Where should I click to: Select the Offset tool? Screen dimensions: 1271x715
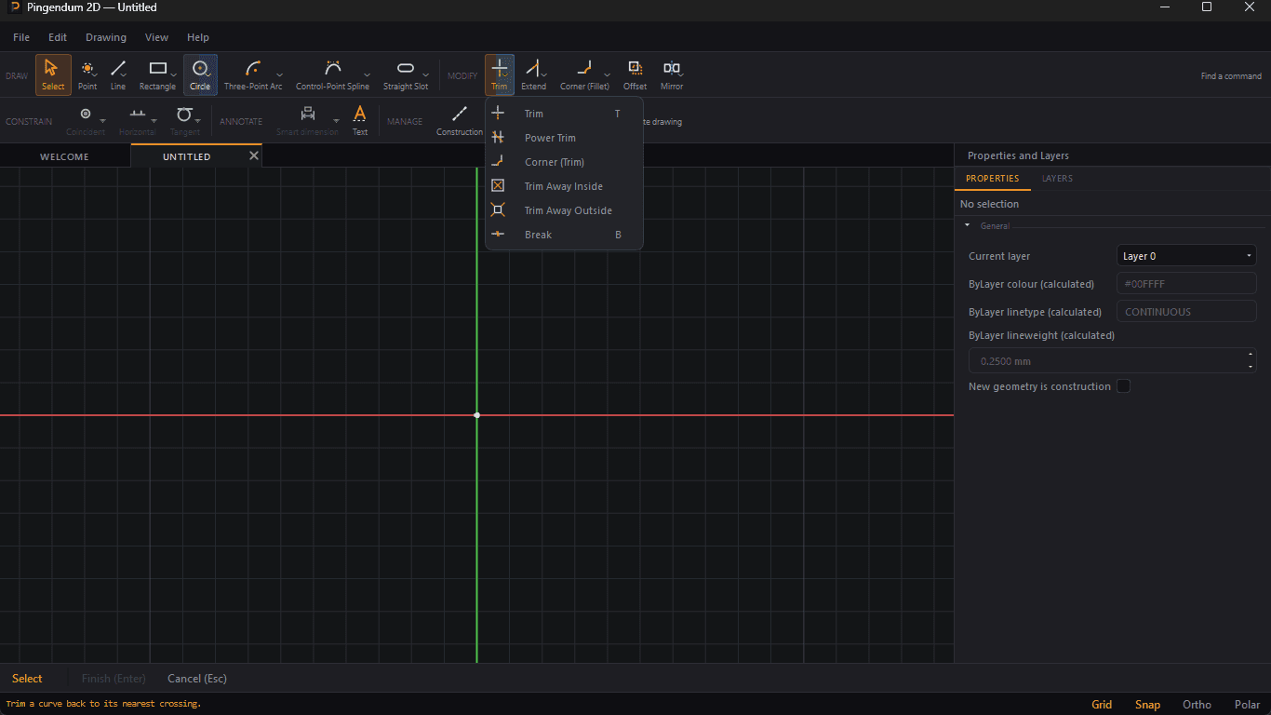pos(635,74)
